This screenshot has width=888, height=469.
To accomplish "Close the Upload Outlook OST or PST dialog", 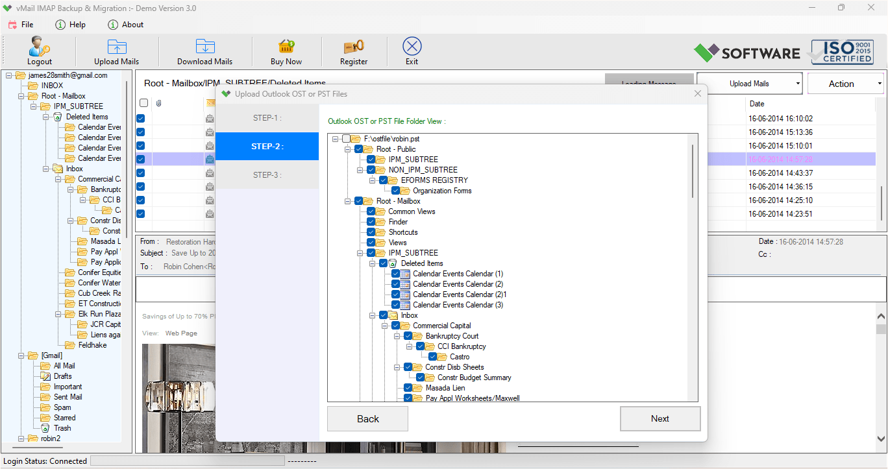I will (x=698, y=94).
